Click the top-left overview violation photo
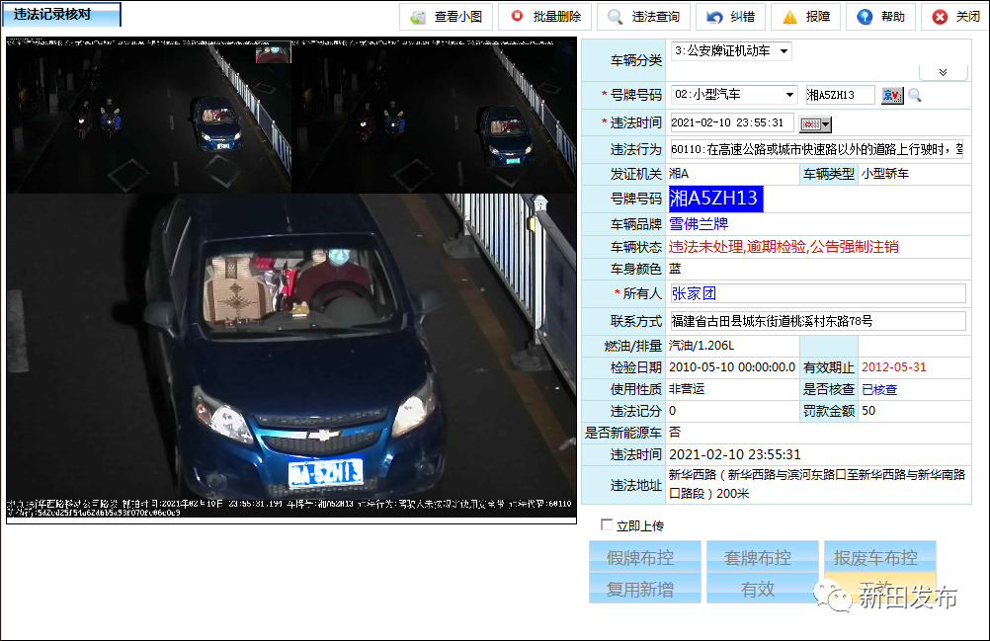The width and height of the screenshot is (990, 641). 149,116
